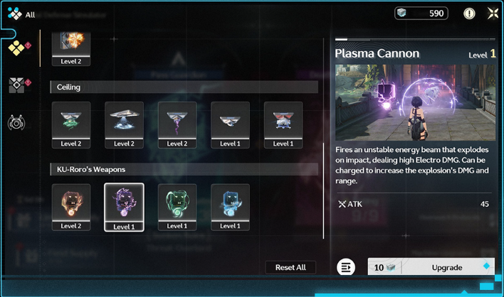Select the blue beam saucer ceiling trap
The height and width of the screenshot is (297, 504).
tap(124, 125)
